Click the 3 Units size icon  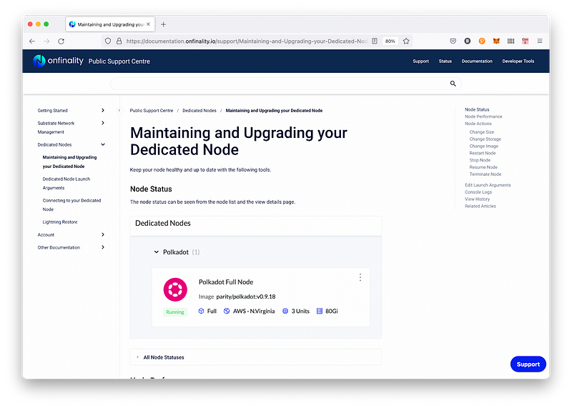point(285,311)
